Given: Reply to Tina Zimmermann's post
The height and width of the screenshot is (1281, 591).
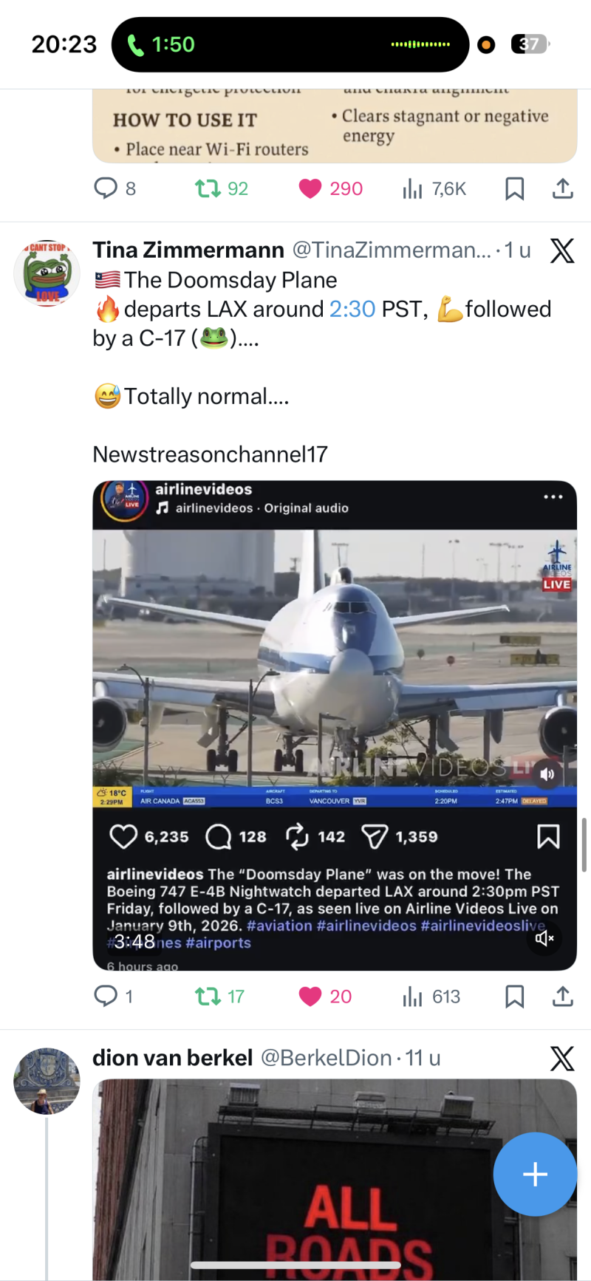Looking at the screenshot, I should 106,997.
